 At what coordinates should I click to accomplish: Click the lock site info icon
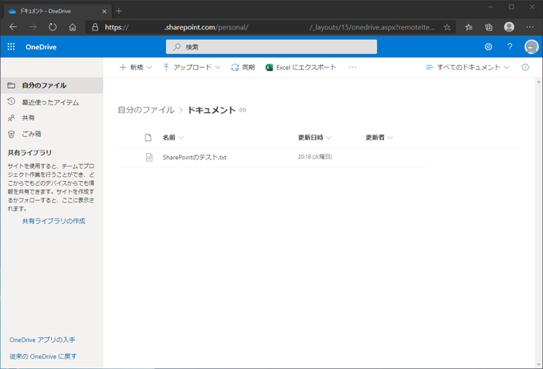coord(95,27)
